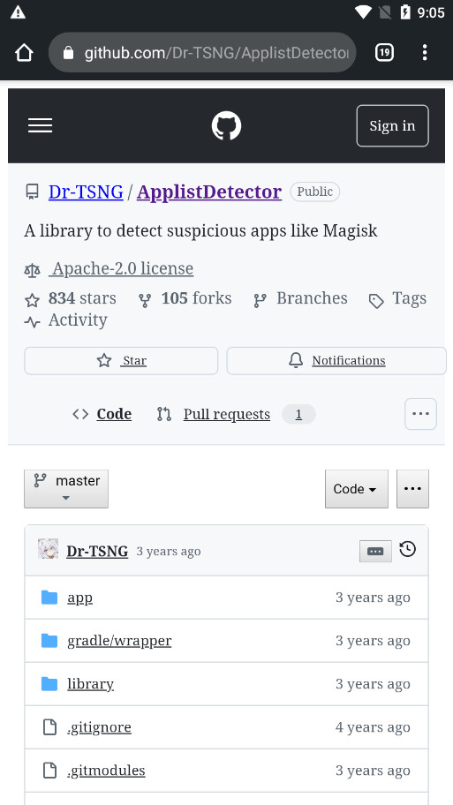Tap '3 years ago' in library row

tap(373, 684)
